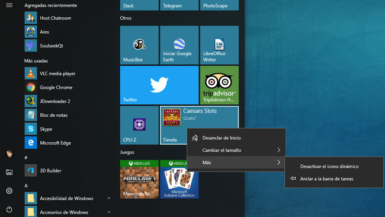385x217 pixels.
Task: Open the TripAdvisor tile
Action: tap(219, 85)
